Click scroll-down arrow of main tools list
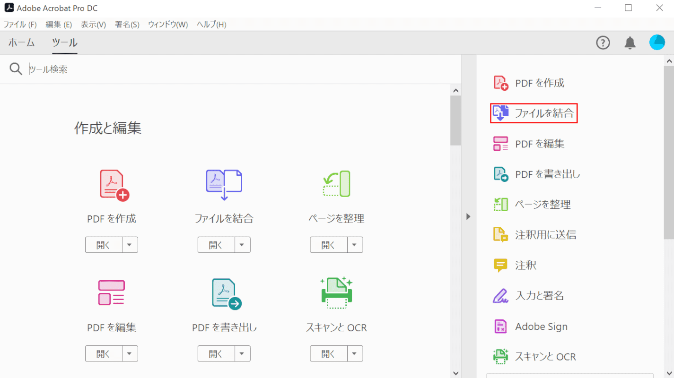The image size is (674, 378). [456, 373]
